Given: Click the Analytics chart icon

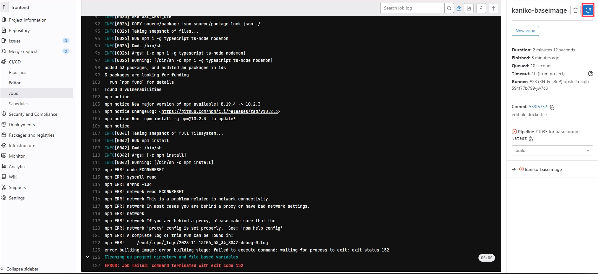Looking at the screenshot, I should tap(4, 166).
